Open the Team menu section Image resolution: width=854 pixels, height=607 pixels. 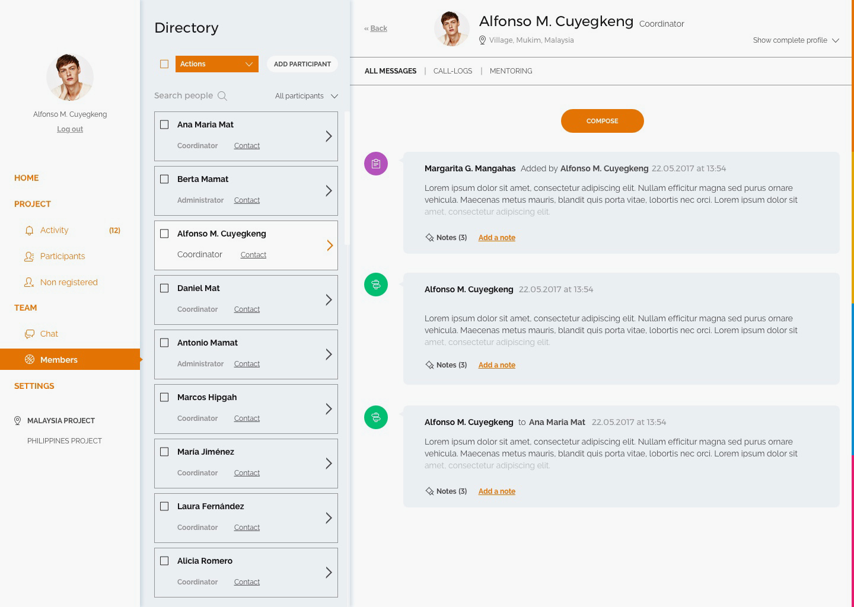pyautogui.click(x=26, y=308)
